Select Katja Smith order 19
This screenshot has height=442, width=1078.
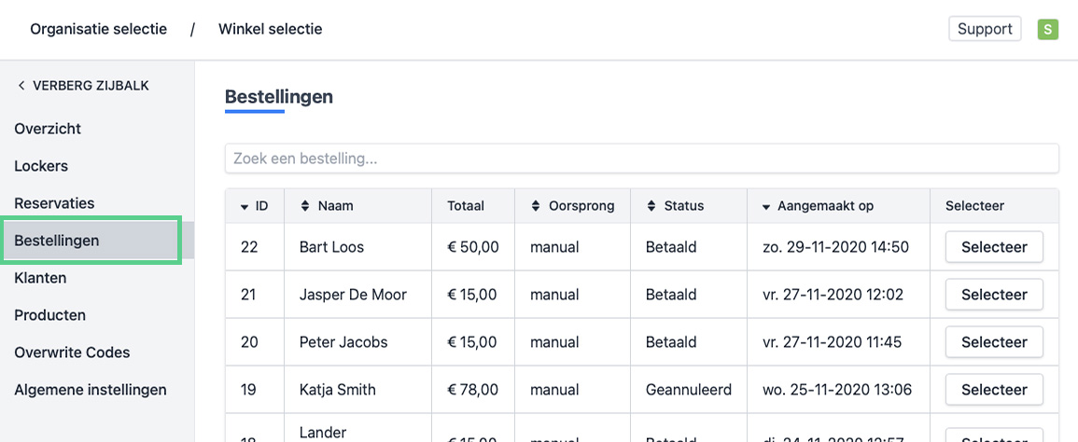994,390
